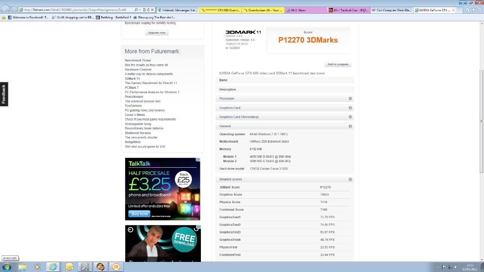484x272 pixels.
Task: Open the Feedback side tab
Action: [4, 94]
